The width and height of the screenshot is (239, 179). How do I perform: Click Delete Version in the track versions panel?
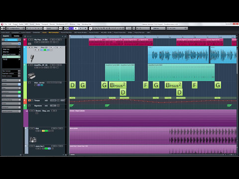[x=11, y=76]
